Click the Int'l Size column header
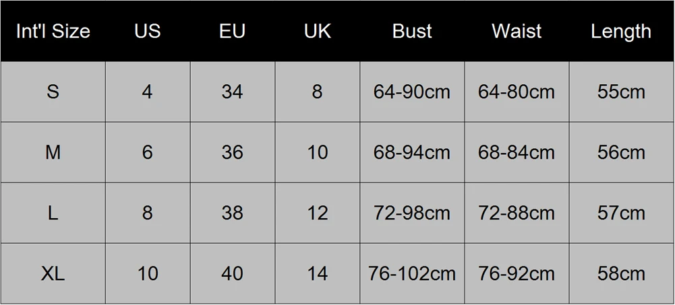The height and width of the screenshot is (305, 675). tap(53, 31)
